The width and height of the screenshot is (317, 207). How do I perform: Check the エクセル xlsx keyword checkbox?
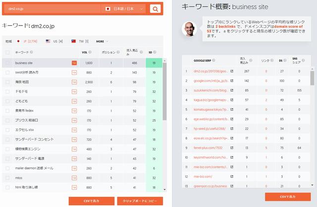(7, 130)
